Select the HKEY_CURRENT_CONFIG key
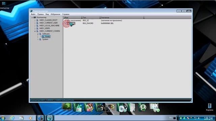 50,31
